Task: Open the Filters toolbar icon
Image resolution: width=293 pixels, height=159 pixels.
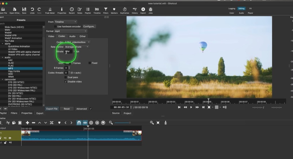Action: [105, 11]
